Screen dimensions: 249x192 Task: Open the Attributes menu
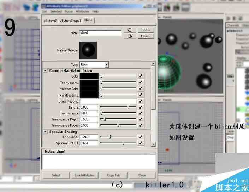82,11
